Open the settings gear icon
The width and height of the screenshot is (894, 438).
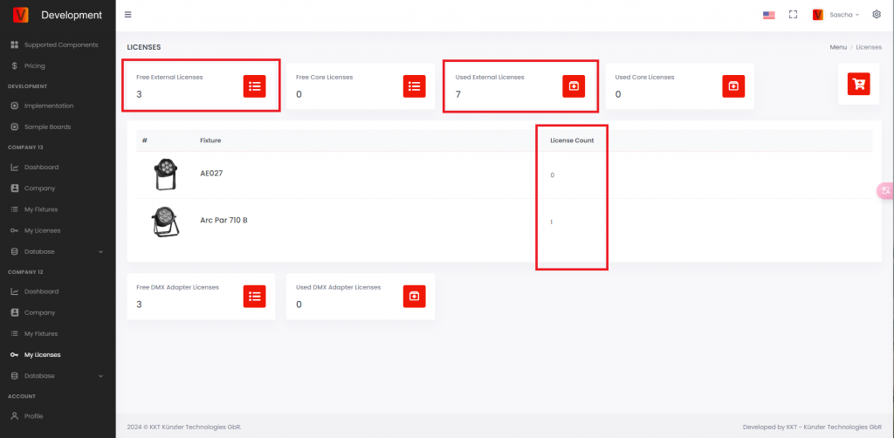pos(877,15)
